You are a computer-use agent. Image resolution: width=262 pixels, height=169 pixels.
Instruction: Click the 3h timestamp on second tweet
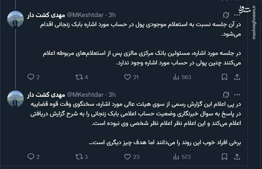[112, 95]
